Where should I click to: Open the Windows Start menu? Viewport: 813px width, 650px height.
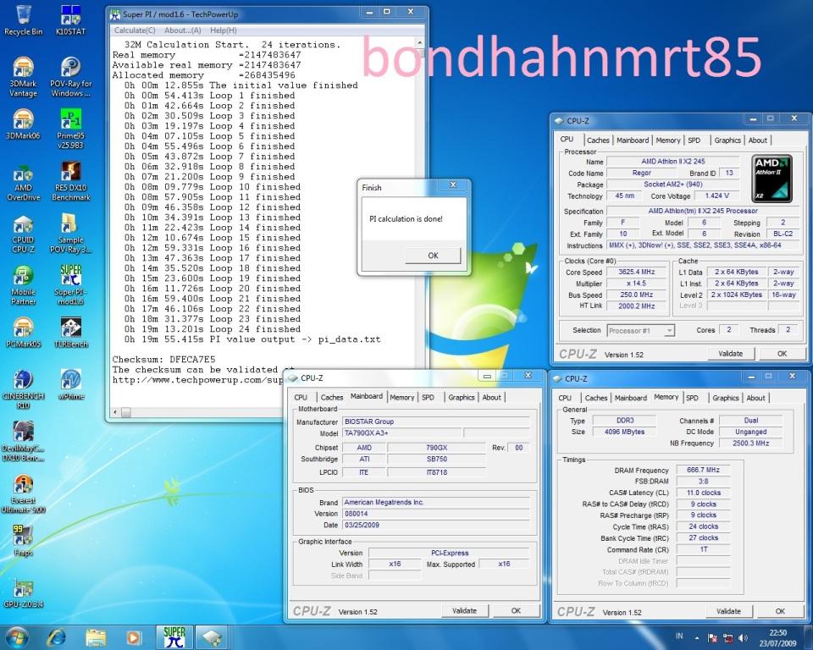click(x=17, y=637)
